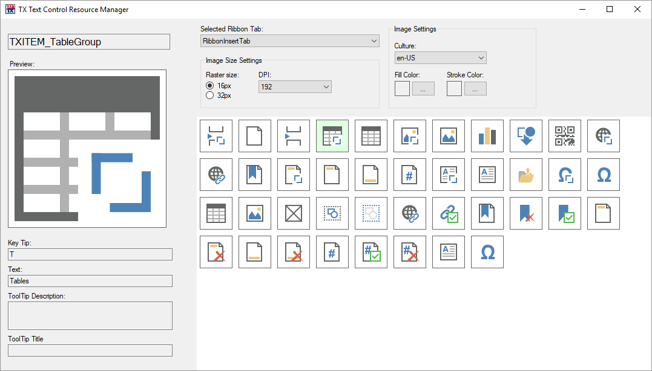Click the ToolTip Description text area

(90, 316)
